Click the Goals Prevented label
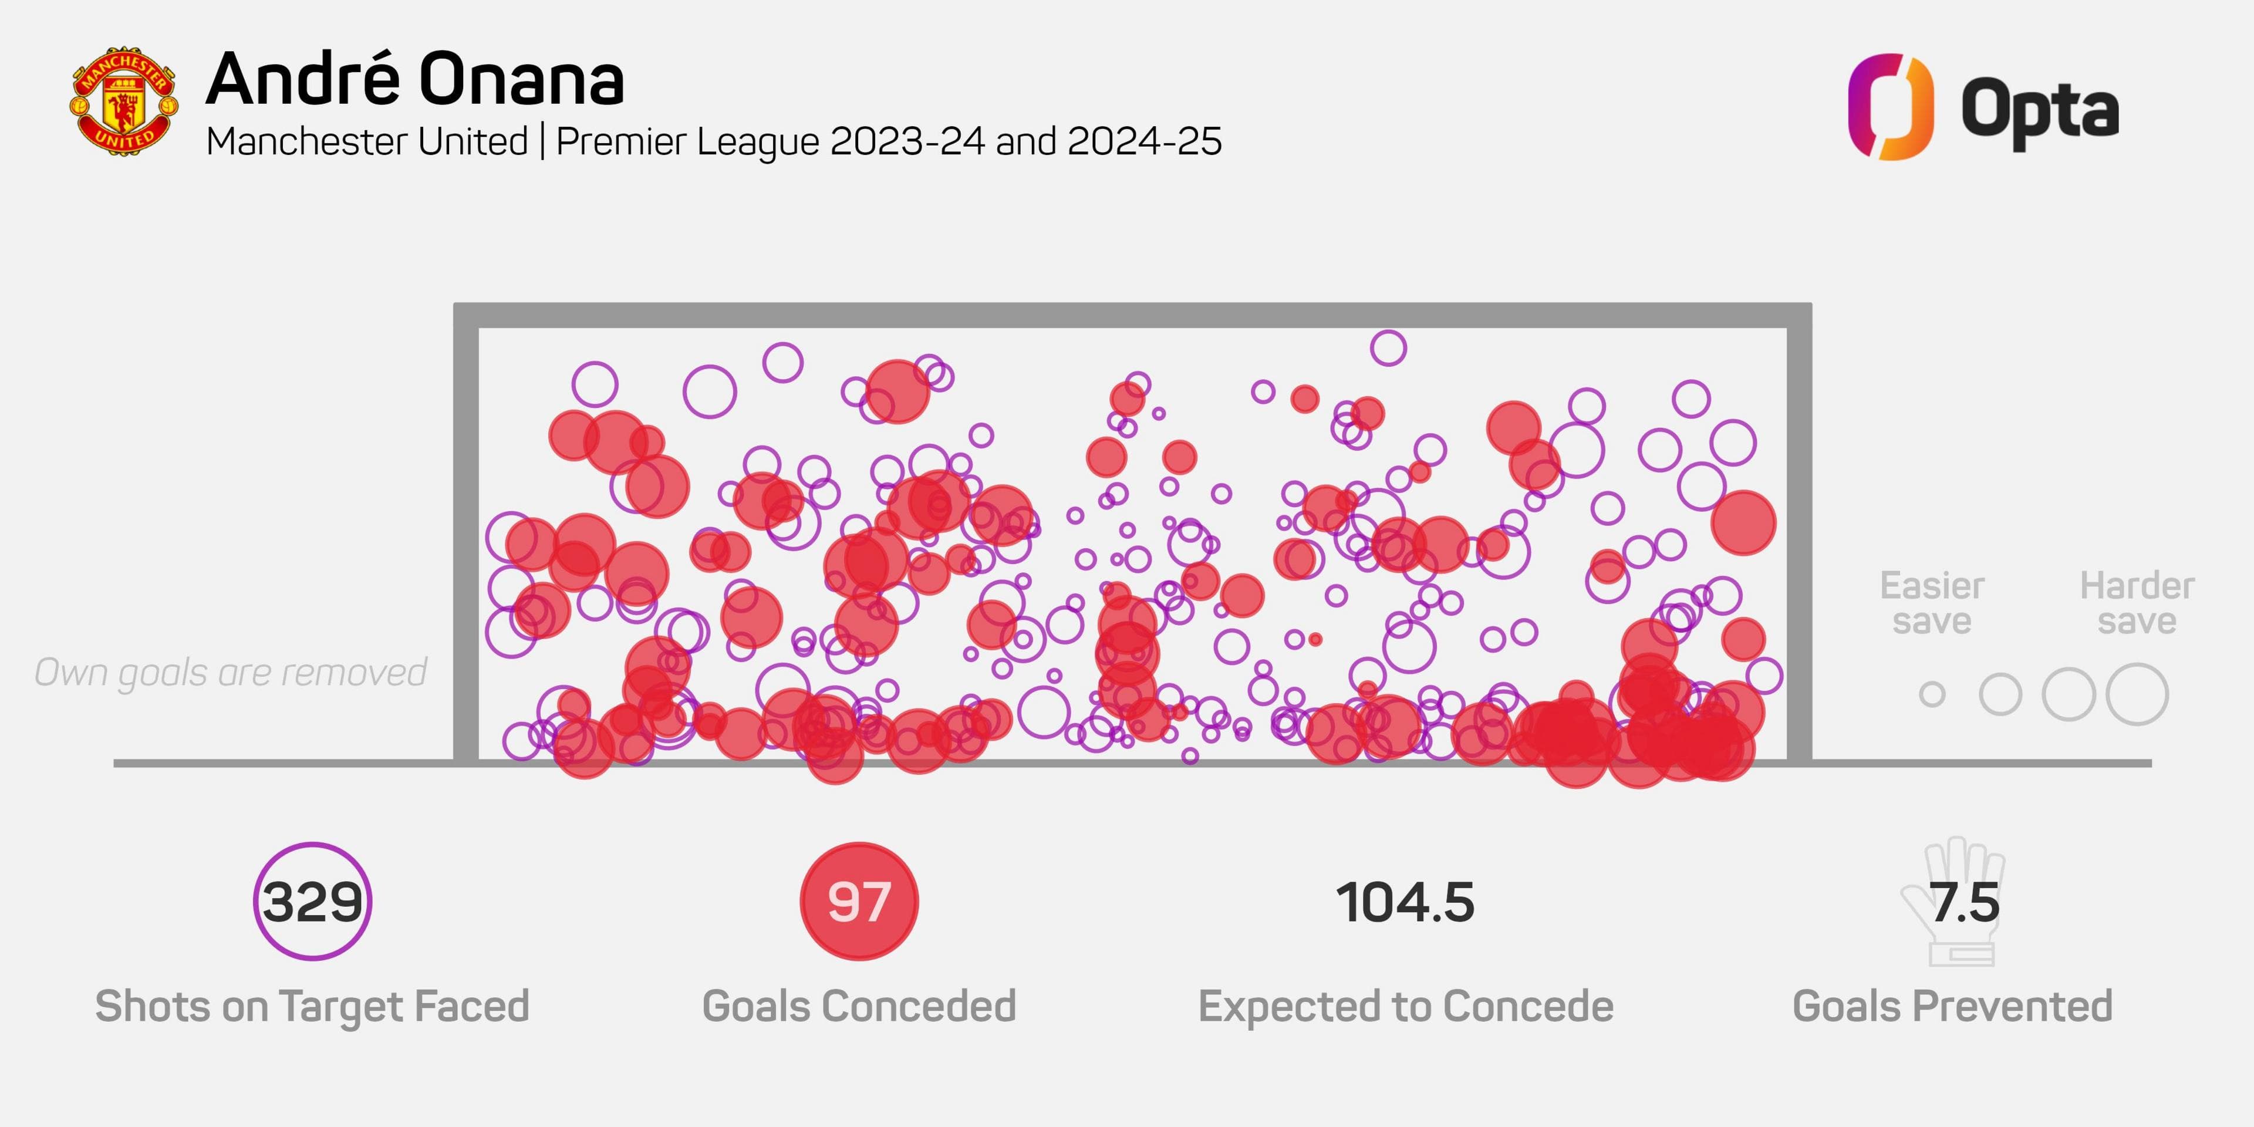Viewport: 2254px width, 1127px height. click(x=1953, y=1006)
